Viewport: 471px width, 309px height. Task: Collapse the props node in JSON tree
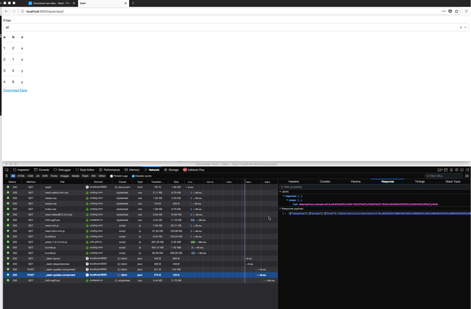287,200
